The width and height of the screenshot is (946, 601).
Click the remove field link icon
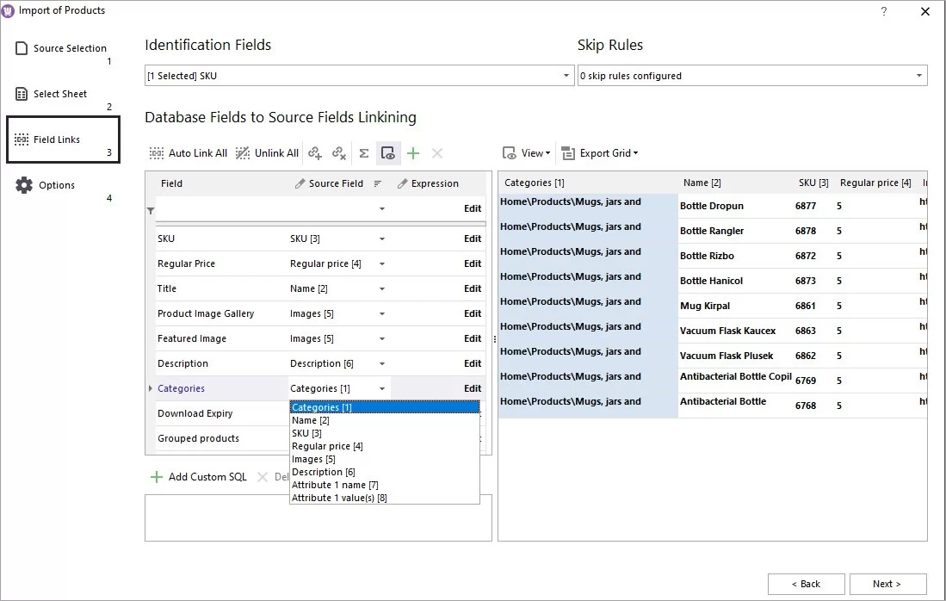[338, 152]
